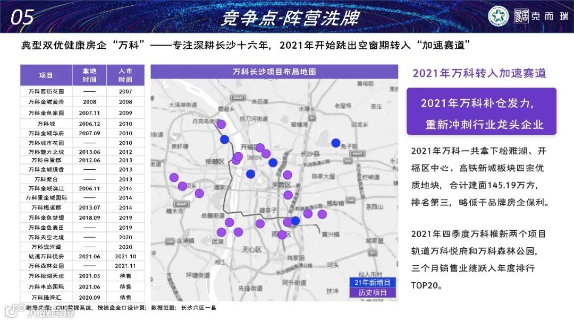Viewport: 574px width, 322px height.
Task: Click the 2013.06 land acquisition date
Action: (89, 152)
